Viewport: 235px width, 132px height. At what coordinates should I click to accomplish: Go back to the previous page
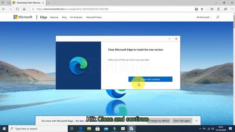coord(4,9)
